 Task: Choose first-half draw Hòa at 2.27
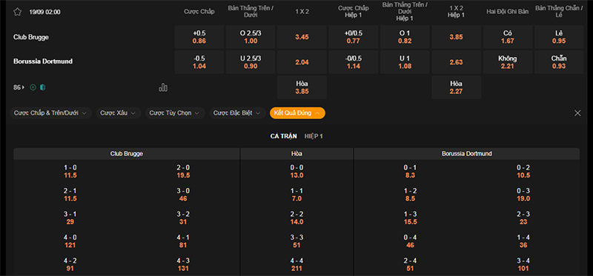point(456,87)
